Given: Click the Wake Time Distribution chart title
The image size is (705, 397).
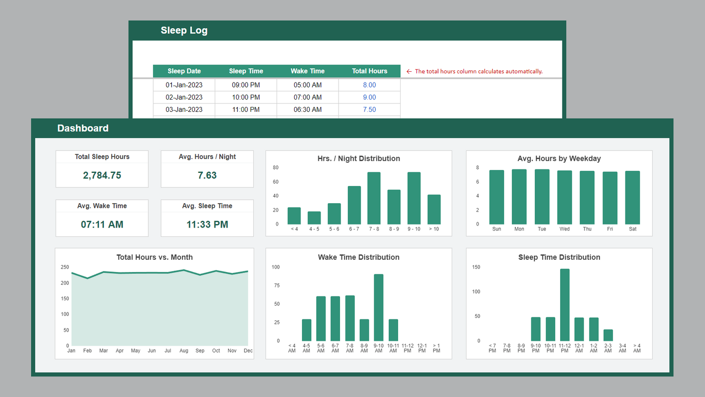Looking at the screenshot, I should [359, 257].
